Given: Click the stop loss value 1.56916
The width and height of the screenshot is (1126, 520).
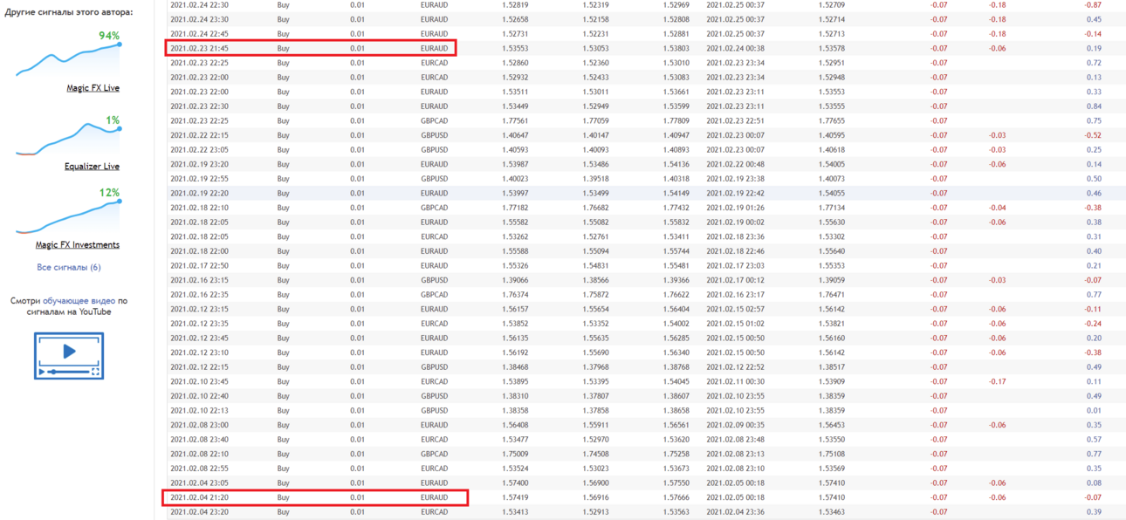Looking at the screenshot, I should tap(596, 497).
